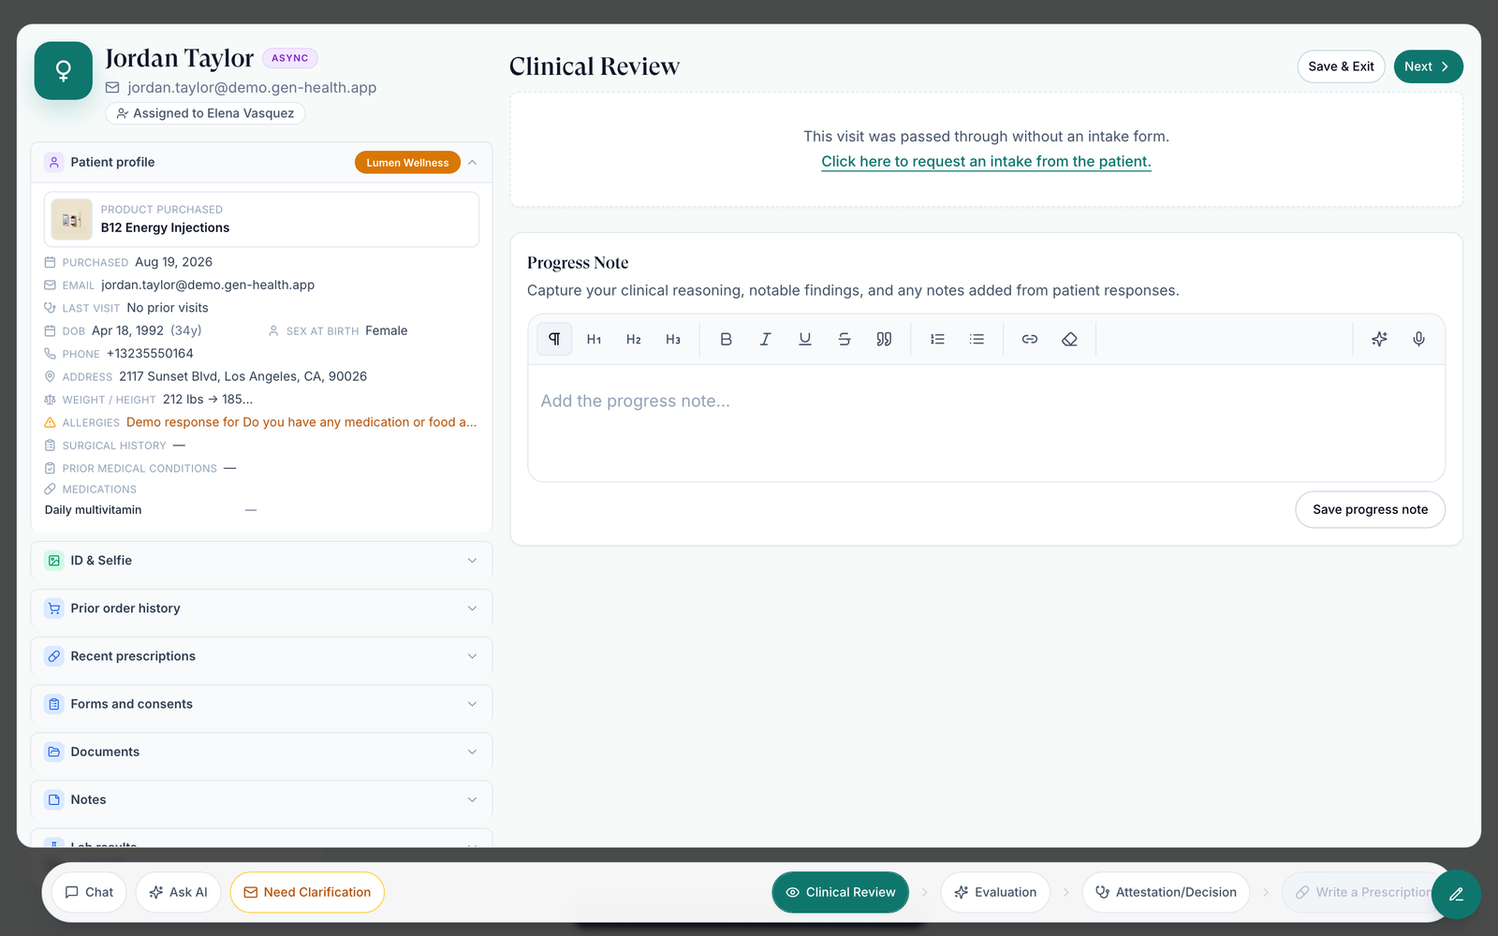Click the floating pencil edit button
This screenshot has width=1498, height=936.
[1456, 894]
